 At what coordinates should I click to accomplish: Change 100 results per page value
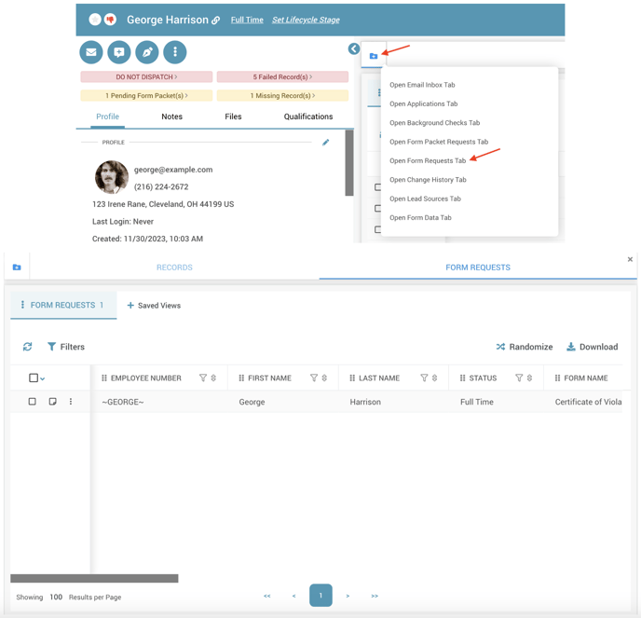tap(56, 597)
